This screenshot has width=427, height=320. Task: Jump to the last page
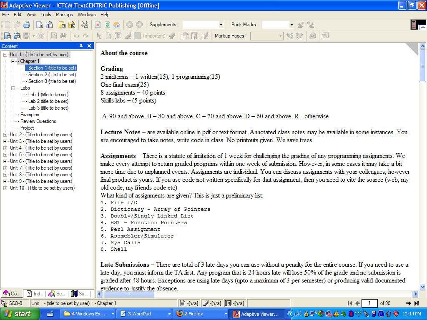416,303
